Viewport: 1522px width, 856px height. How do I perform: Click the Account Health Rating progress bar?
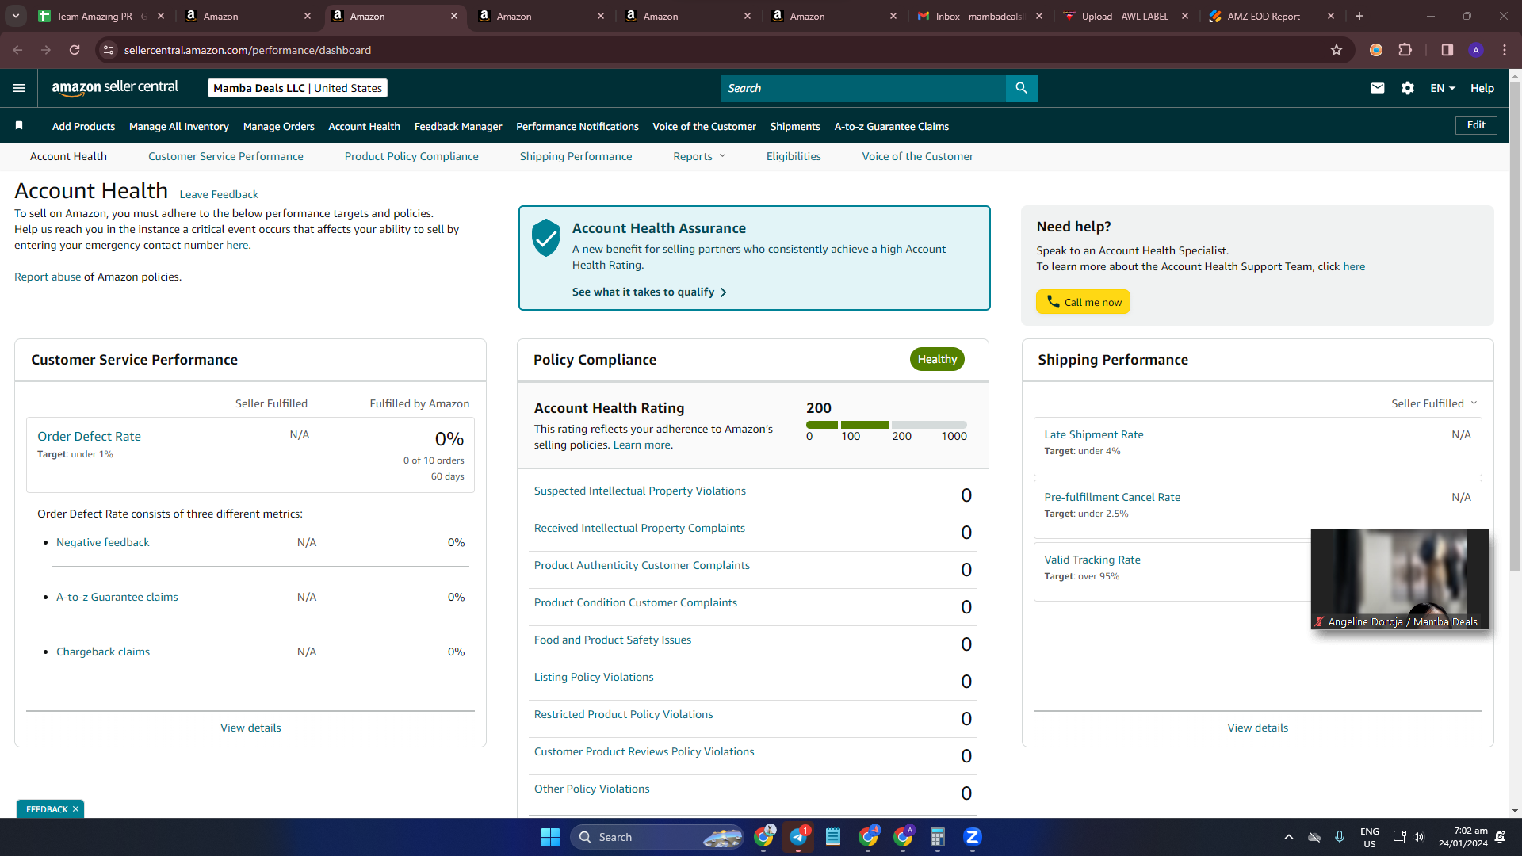click(x=886, y=425)
